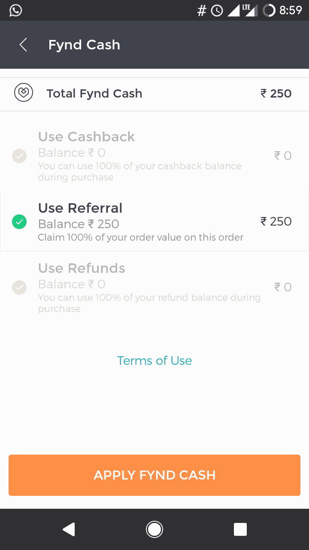Toggle the Use Refunds checkmark

[19, 287]
